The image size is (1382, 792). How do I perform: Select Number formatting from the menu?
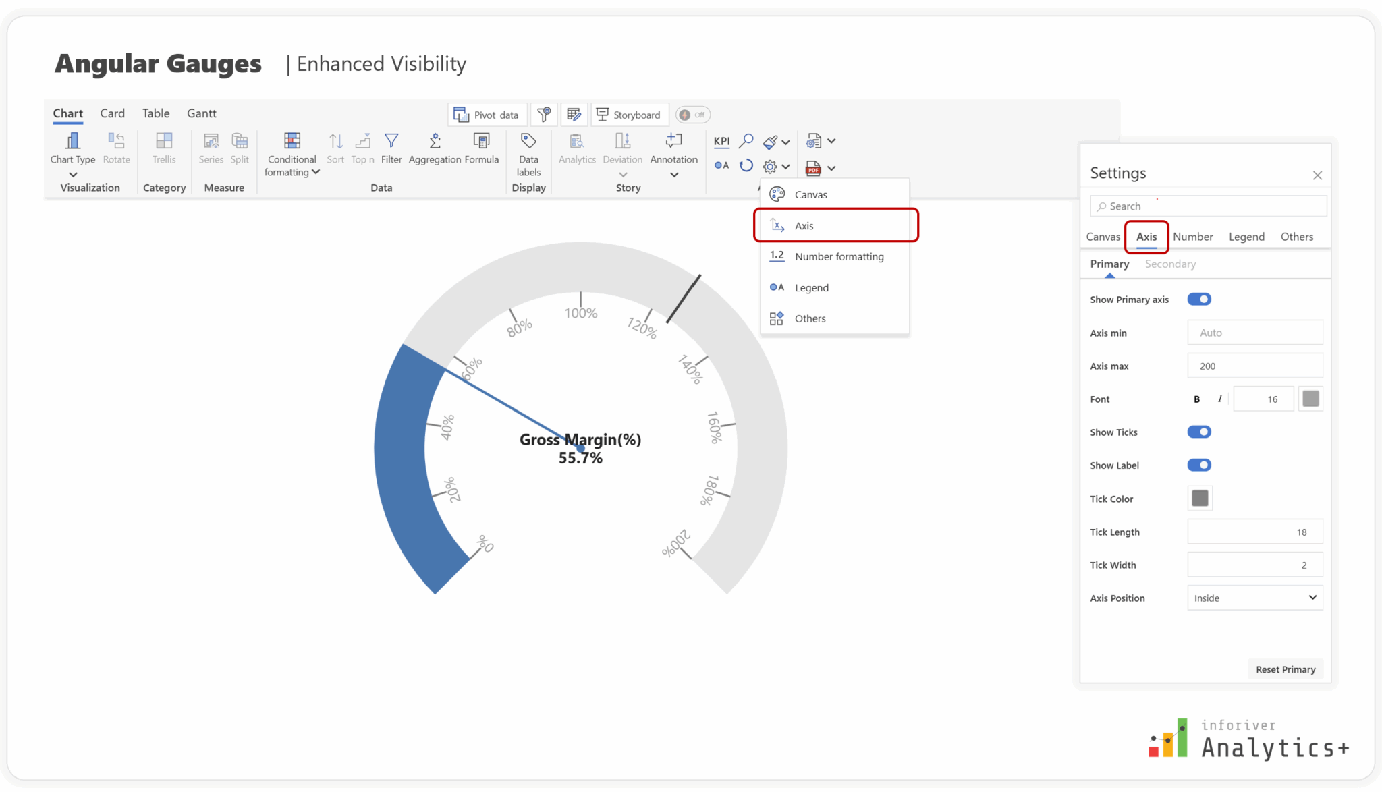tap(839, 256)
